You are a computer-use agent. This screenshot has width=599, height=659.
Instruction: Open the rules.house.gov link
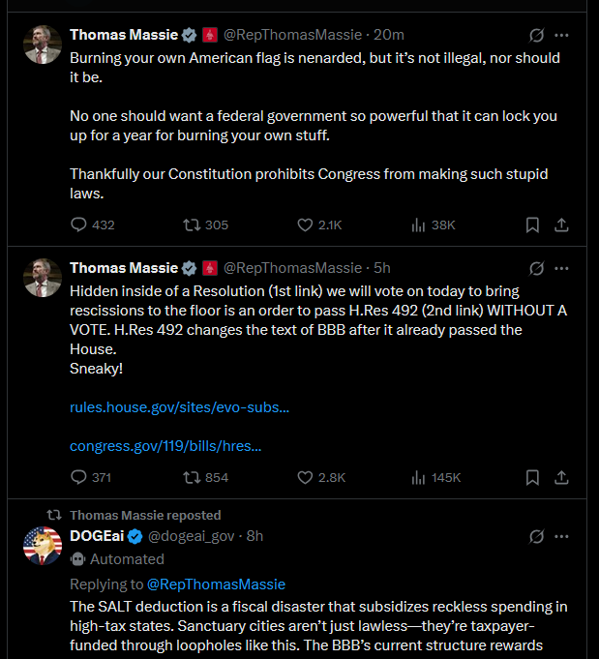click(179, 407)
